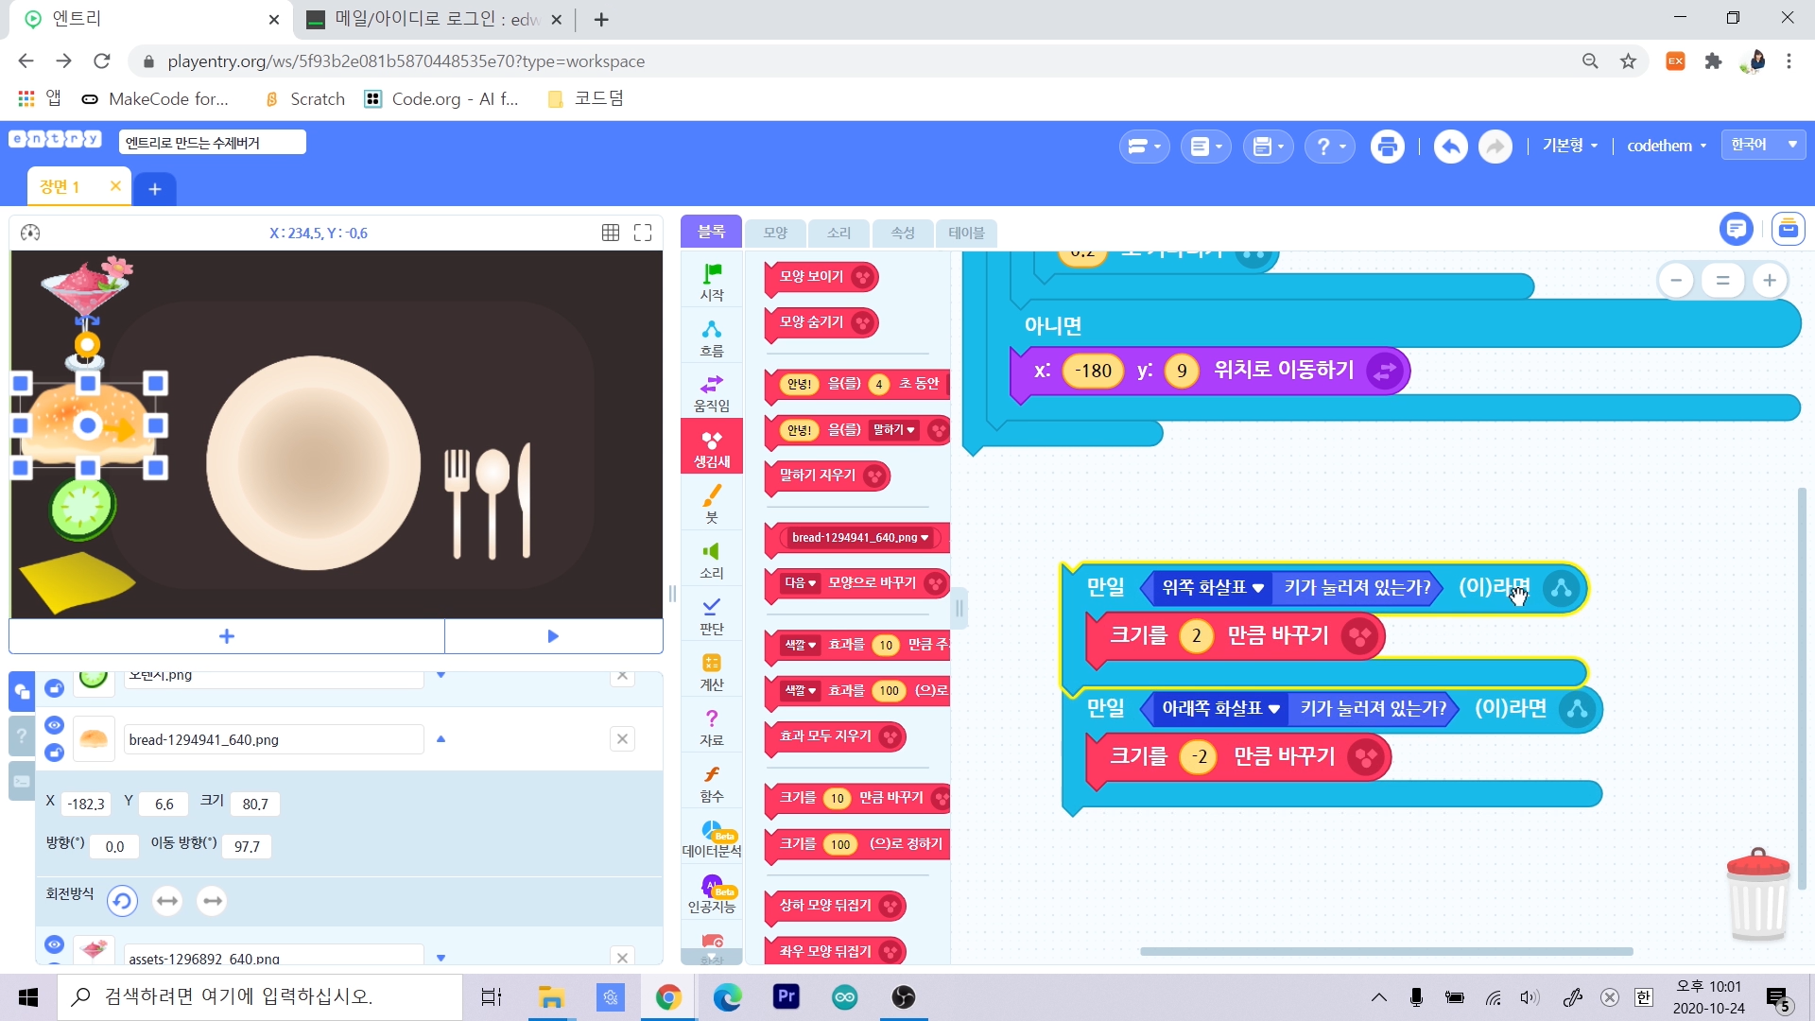The width and height of the screenshot is (1815, 1021).
Task: Select the 움직임 (motion) block category
Action: (x=711, y=392)
